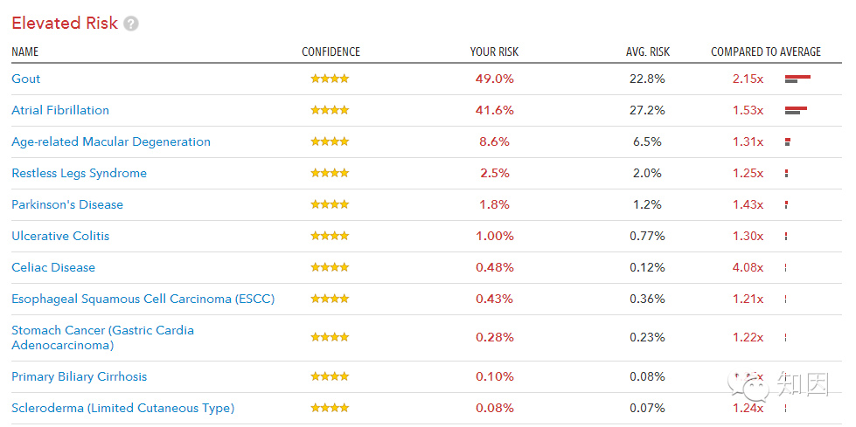Click the Scleroderma confidence star rating
This screenshot has width=856, height=427.
pyautogui.click(x=330, y=408)
